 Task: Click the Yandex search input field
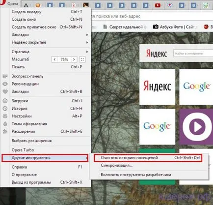[x=193, y=54]
